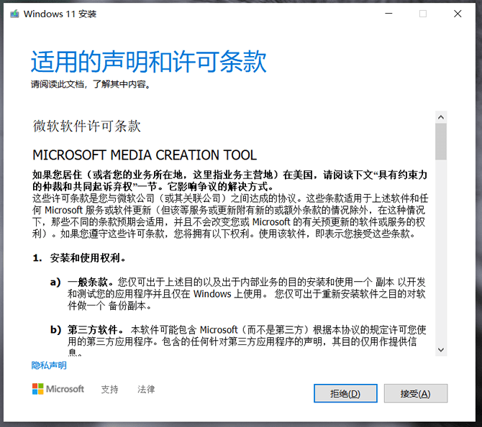Click the heading 微软软件许可条款
The height and width of the screenshot is (427, 482).
(x=86, y=126)
